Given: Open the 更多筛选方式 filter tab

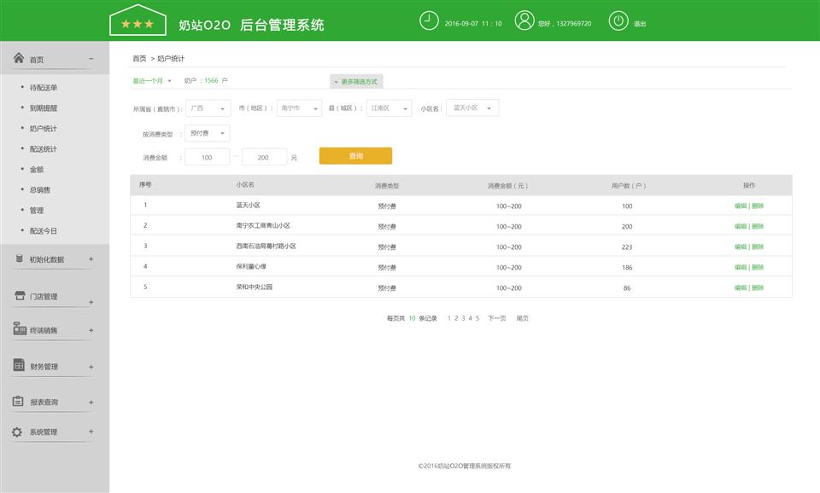Looking at the screenshot, I should (356, 82).
